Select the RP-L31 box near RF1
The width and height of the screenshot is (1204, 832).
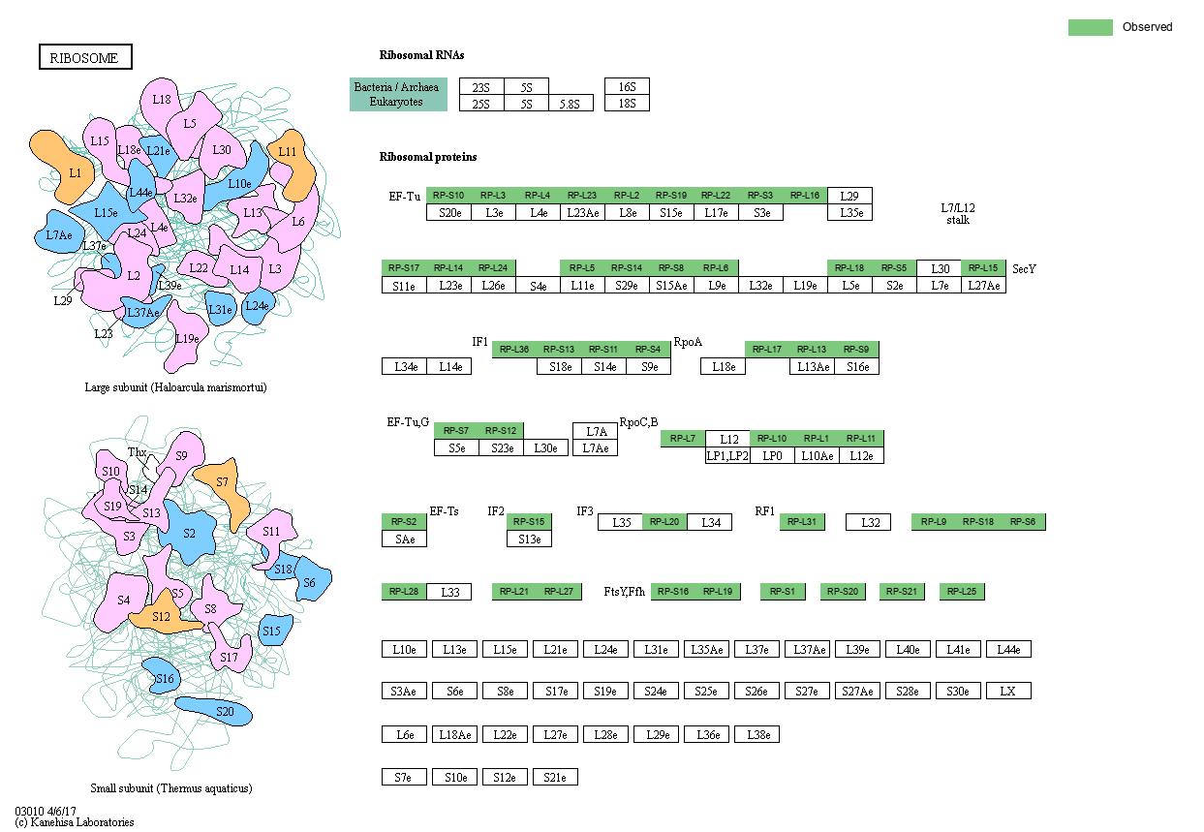point(802,522)
